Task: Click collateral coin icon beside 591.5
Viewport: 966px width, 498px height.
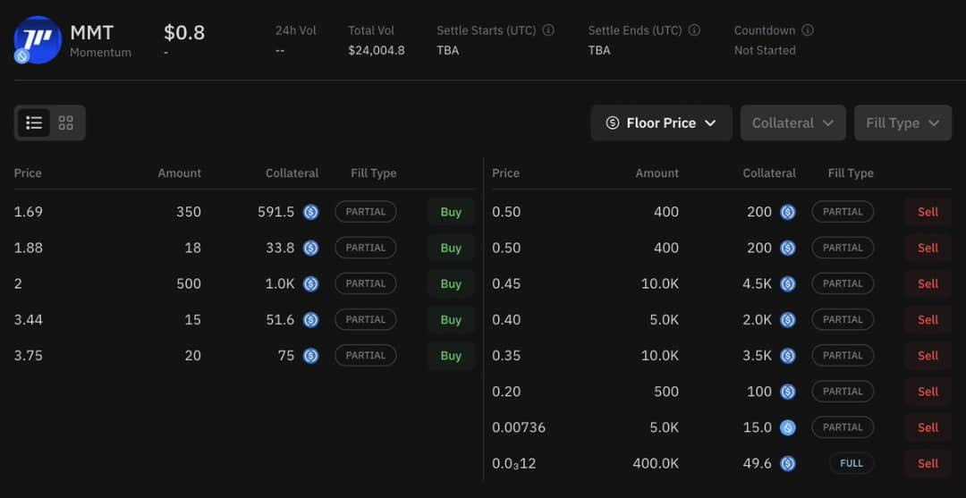Action: click(310, 212)
